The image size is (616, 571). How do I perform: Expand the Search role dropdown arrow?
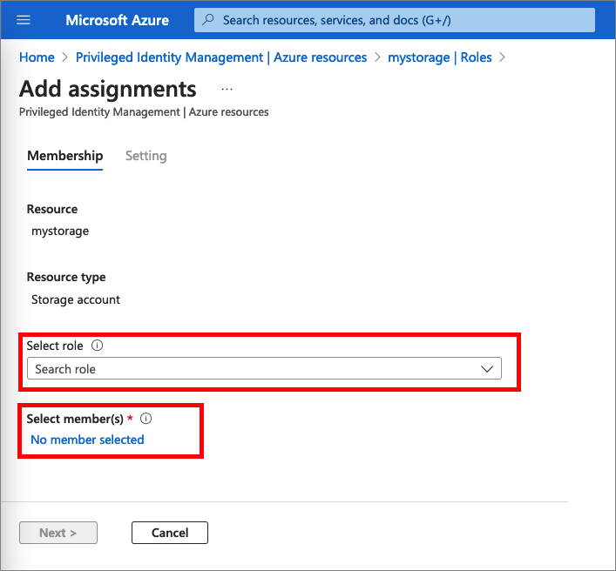487,369
